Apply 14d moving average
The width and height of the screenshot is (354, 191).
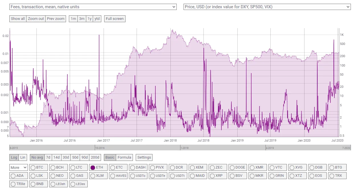point(57,157)
